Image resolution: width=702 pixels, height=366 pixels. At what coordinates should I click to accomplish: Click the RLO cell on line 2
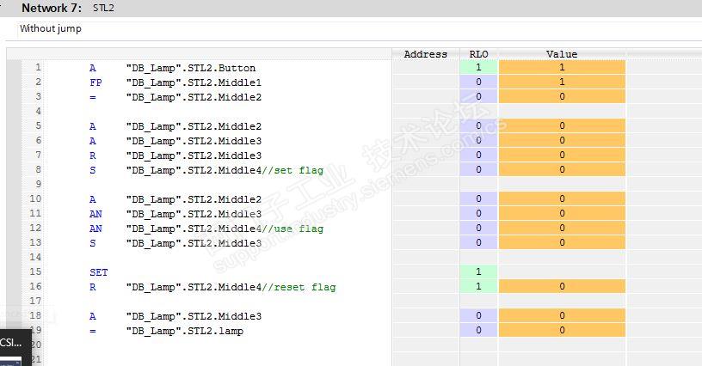pos(478,82)
